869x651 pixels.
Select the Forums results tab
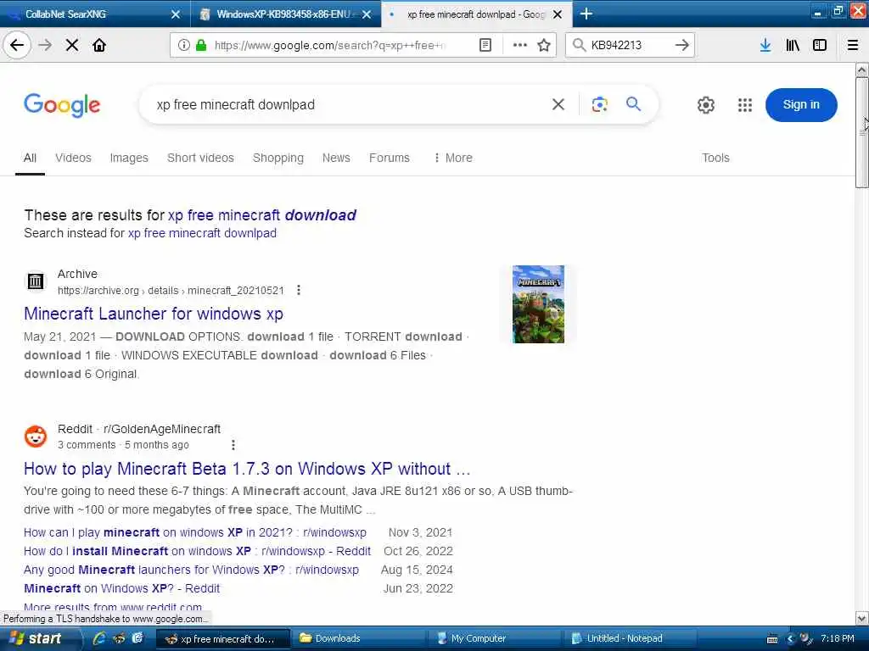[x=390, y=158]
